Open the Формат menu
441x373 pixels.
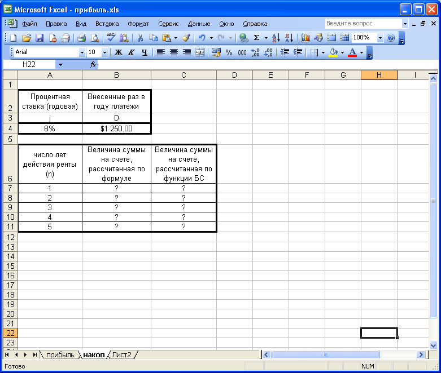138,24
